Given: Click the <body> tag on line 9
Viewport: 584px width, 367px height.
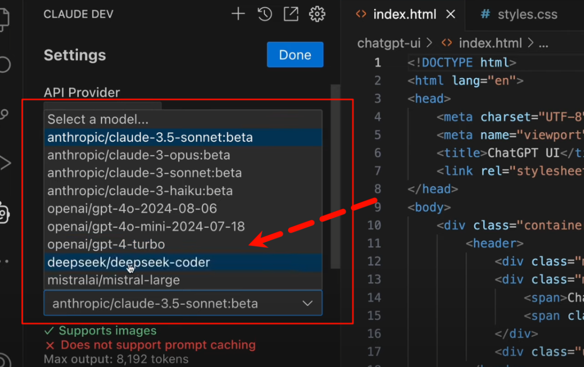Looking at the screenshot, I should tap(429, 207).
